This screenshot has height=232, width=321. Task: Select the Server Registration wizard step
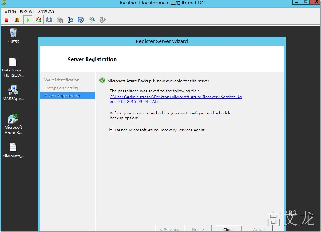pyautogui.click(x=68, y=96)
